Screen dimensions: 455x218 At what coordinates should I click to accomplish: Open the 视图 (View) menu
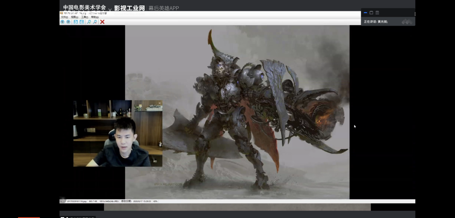pos(74,17)
